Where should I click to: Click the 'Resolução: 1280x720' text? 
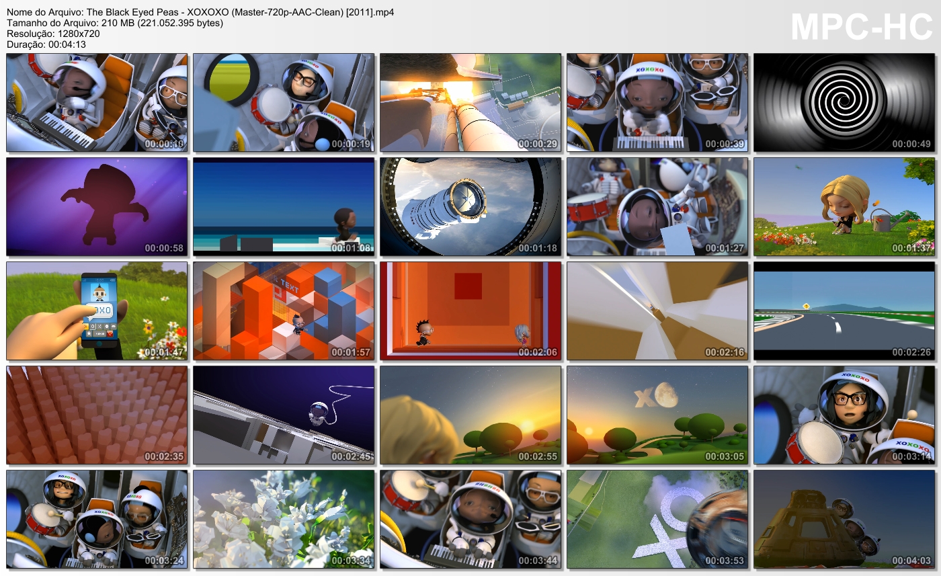click(x=53, y=34)
